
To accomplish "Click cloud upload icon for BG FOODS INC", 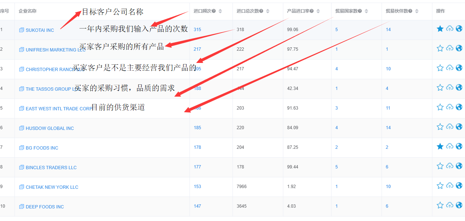I will pos(449,146).
